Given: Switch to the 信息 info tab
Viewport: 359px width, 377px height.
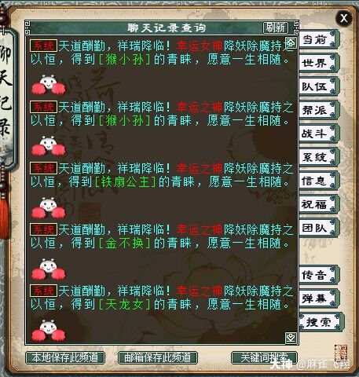Looking at the screenshot, I should 318,181.
